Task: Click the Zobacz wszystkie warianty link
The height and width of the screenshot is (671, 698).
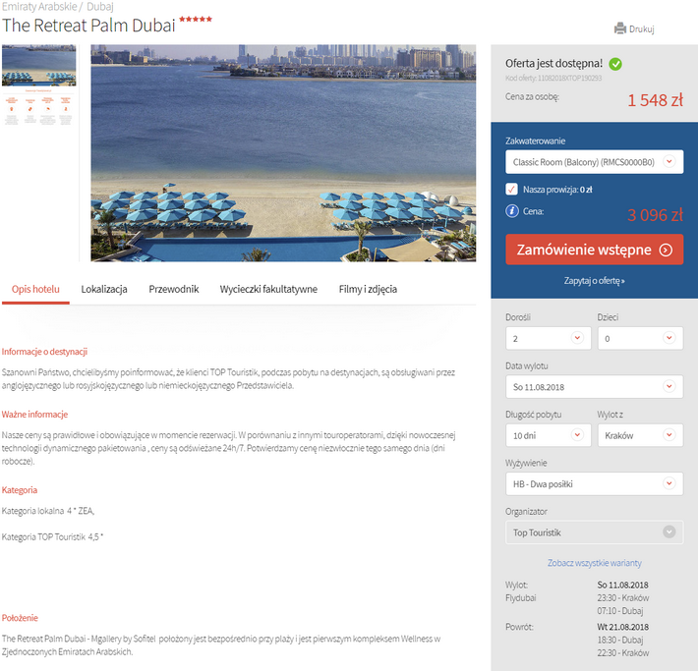Action: pos(594,563)
